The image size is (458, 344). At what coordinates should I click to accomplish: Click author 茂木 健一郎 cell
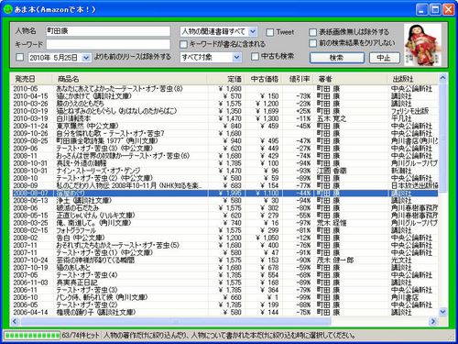tap(335, 260)
